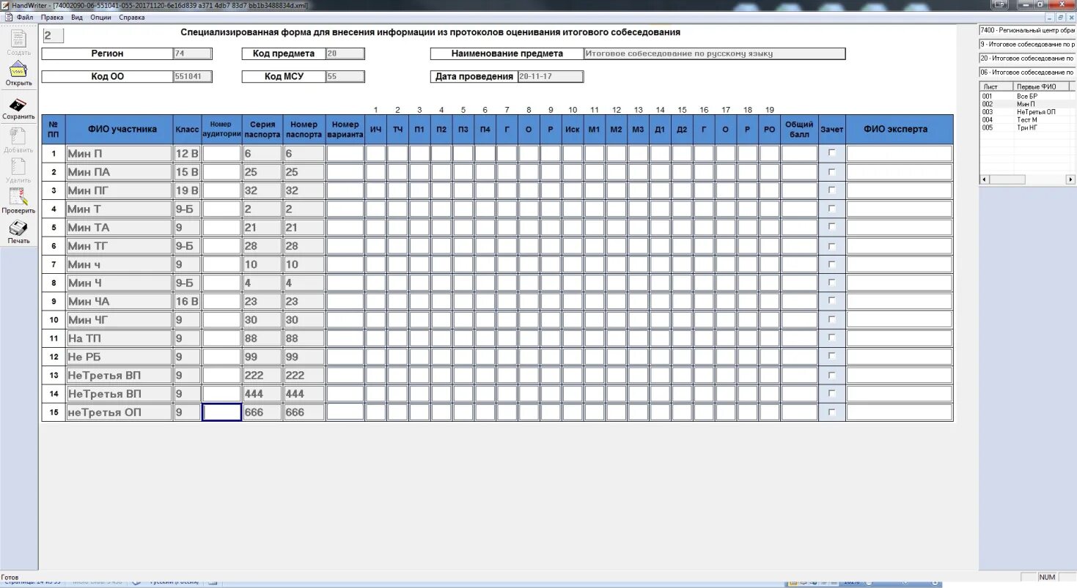Click the Номер паспорта cell 444
This screenshot has width=1077, height=588.
point(304,393)
